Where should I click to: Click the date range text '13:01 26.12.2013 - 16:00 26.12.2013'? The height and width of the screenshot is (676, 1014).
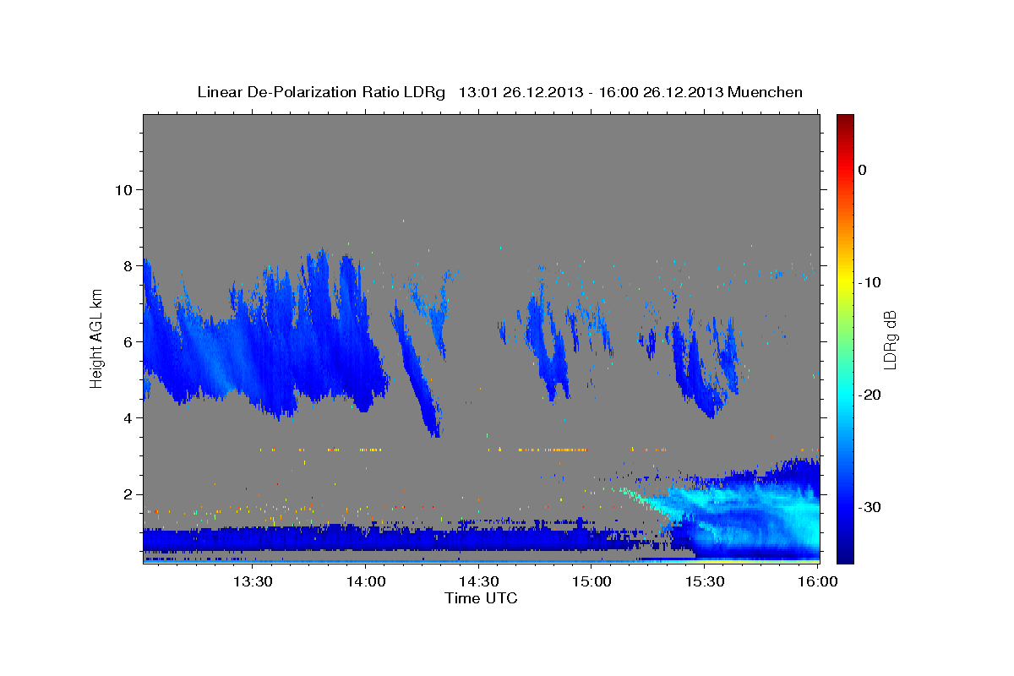click(590, 92)
